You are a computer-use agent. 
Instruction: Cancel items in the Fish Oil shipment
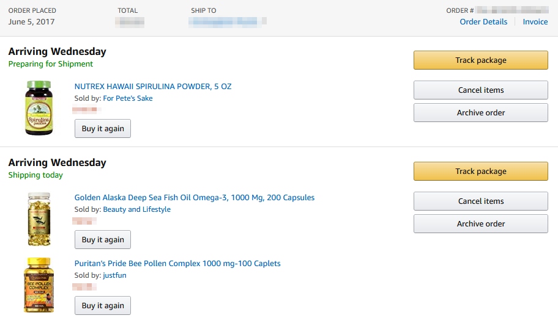tap(480, 201)
